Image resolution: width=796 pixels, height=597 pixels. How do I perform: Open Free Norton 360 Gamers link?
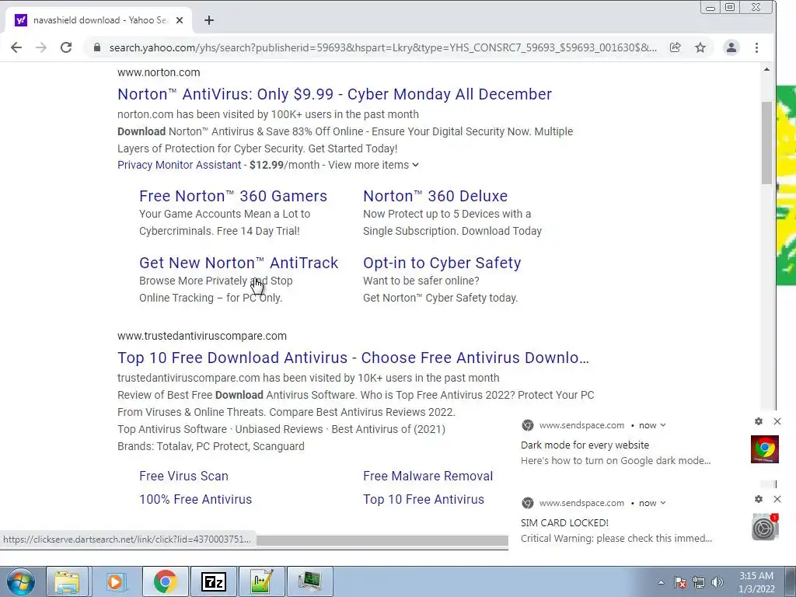point(233,196)
